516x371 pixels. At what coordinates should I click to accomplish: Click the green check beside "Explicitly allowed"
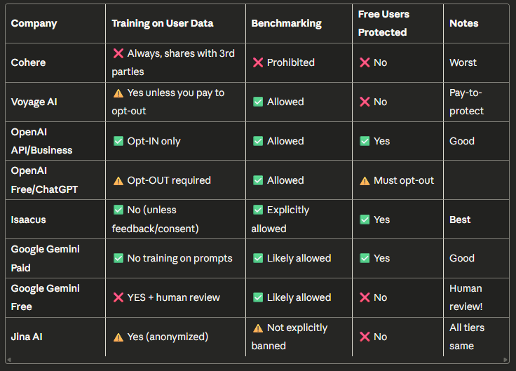[258, 210]
